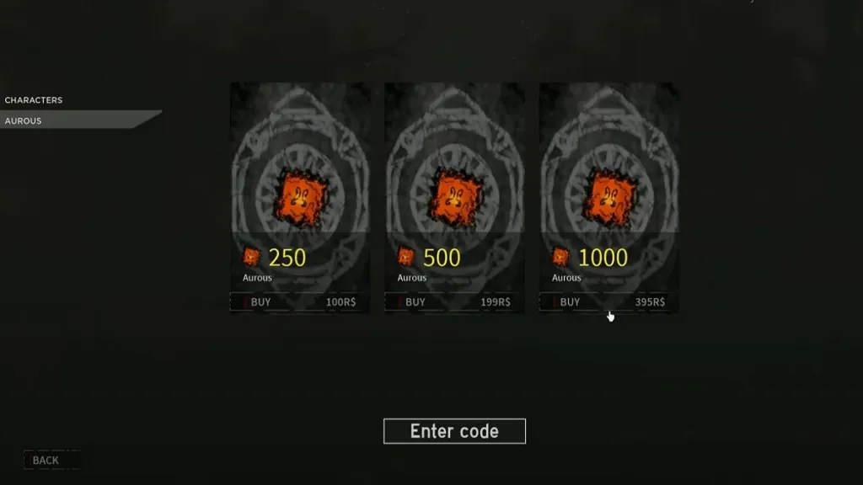This screenshot has height=485, width=863.
Task: Click the 199R$ price label
Action: point(496,302)
